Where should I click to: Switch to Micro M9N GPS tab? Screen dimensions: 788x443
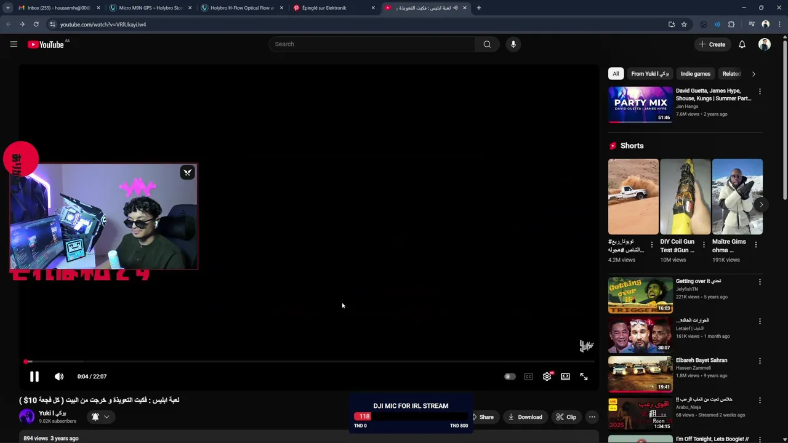[x=151, y=8]
